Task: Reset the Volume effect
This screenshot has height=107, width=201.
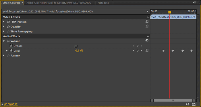Action: coord(147,40)
